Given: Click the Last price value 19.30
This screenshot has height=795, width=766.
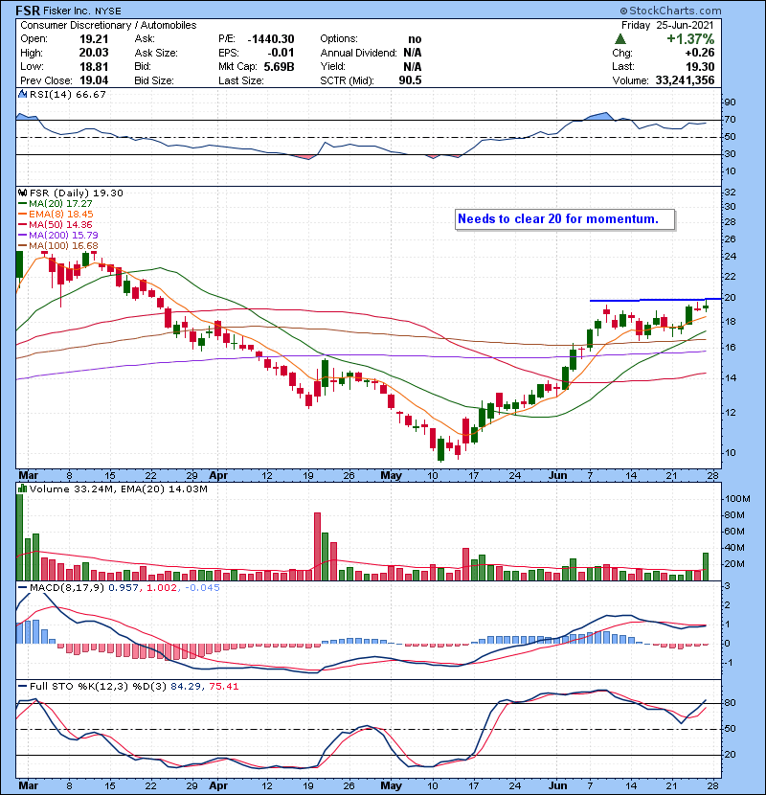Looking at the screenshot, I should pyautogui.click(x=700, y=66).
